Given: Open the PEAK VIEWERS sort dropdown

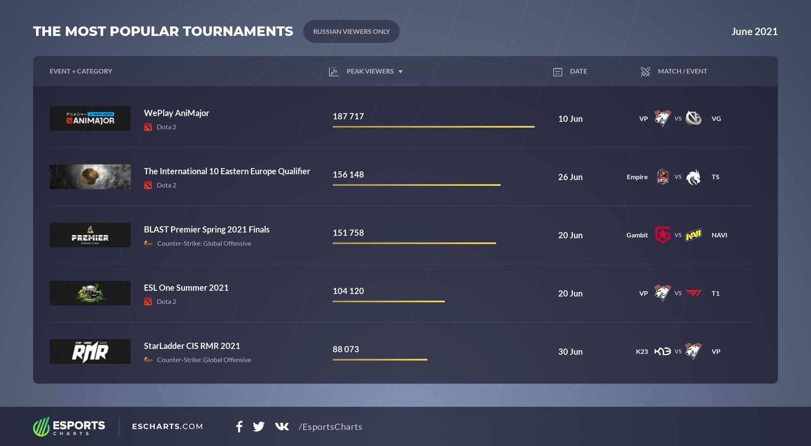Looking at the screenshot, I should click(400, 71).
